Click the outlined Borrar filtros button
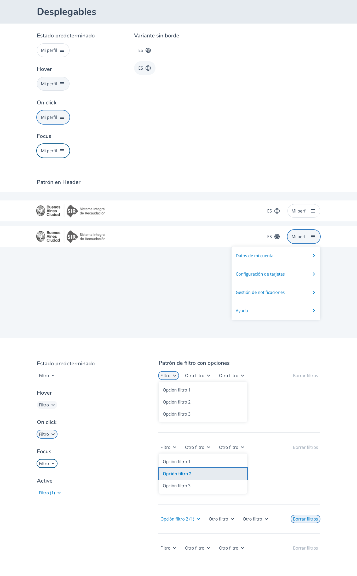 (x=305, y=519)
